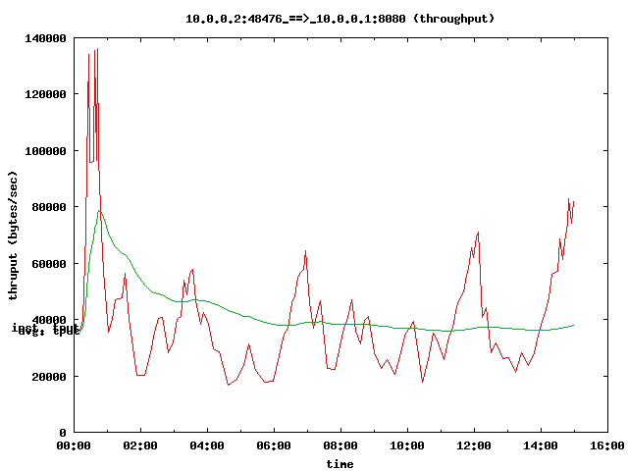Click the 60000 y-axis tick label
The width and height of the screenshot is (628, 471).
48,264
